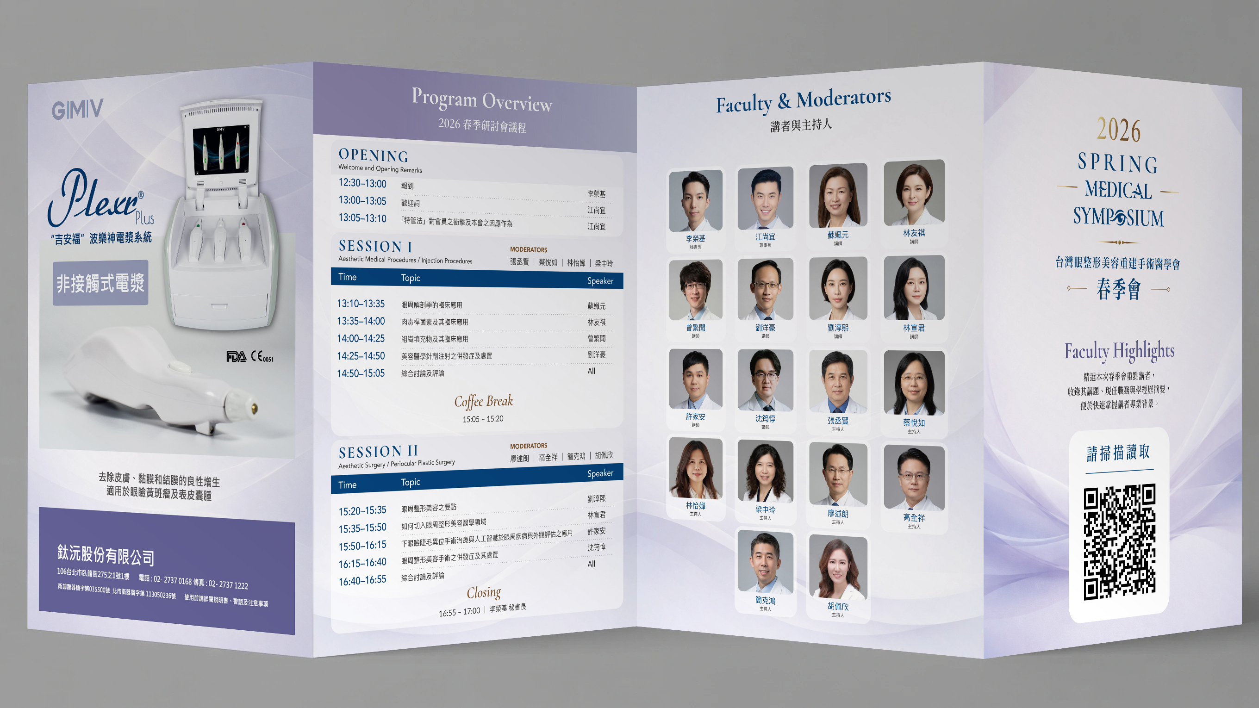
Task: Click the FDA mark beside the handpiece
Action: click(236, 357)
